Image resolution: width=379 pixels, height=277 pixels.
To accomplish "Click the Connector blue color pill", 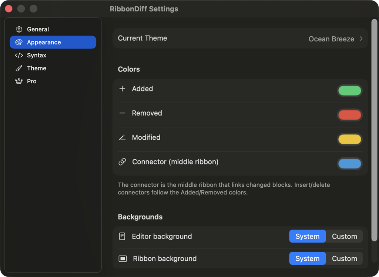I will pyautogui.click(x=349, y=164).
